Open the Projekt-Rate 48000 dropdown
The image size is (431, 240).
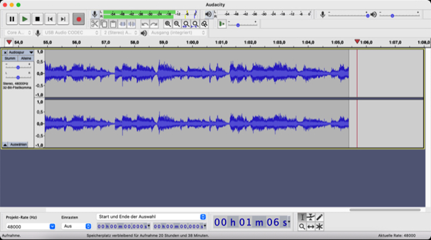coord(52,227)
